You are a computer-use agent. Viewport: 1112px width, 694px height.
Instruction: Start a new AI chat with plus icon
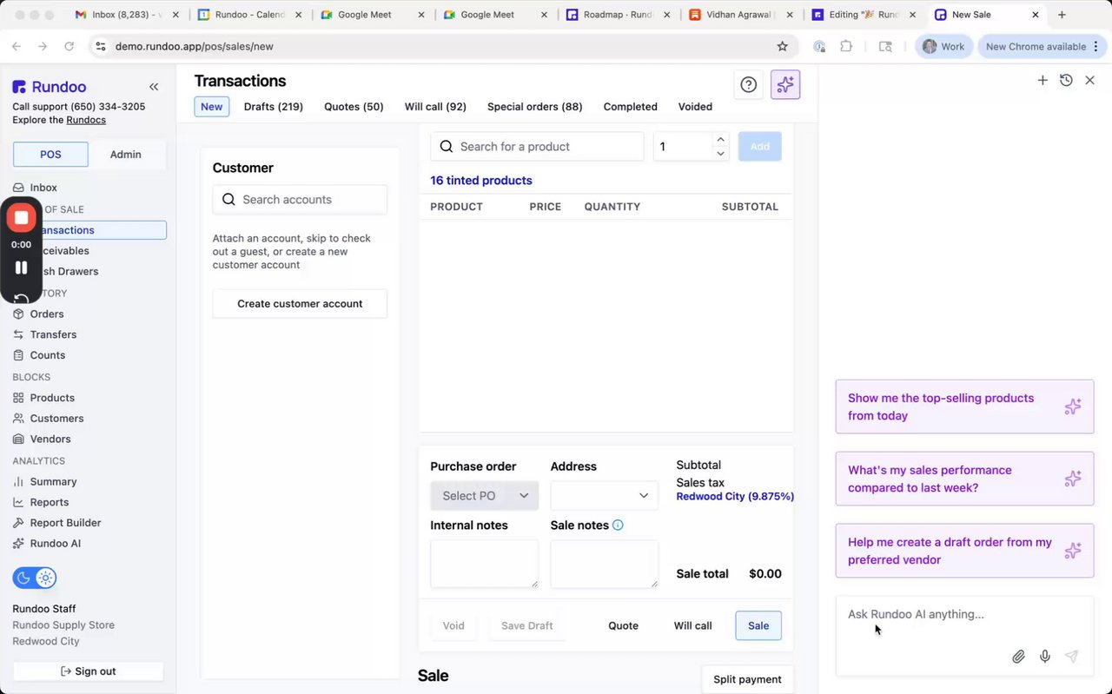1042,80
